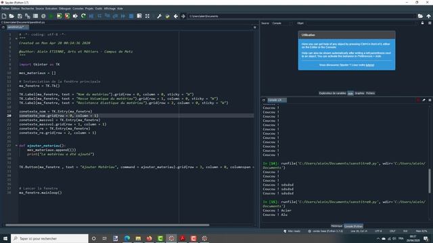Browse for a working directory
Image resolution: width=433 pixels, height=243 pixels.
click(x=420, y=16)
